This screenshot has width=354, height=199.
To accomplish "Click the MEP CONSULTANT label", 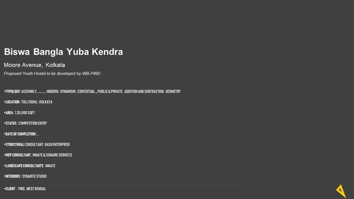I will pyautogui.click(x=18, y=155).
